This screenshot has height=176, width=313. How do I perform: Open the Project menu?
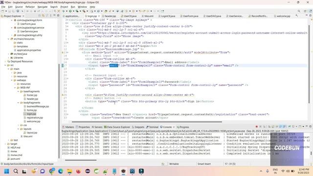click(x=64, y=7)
